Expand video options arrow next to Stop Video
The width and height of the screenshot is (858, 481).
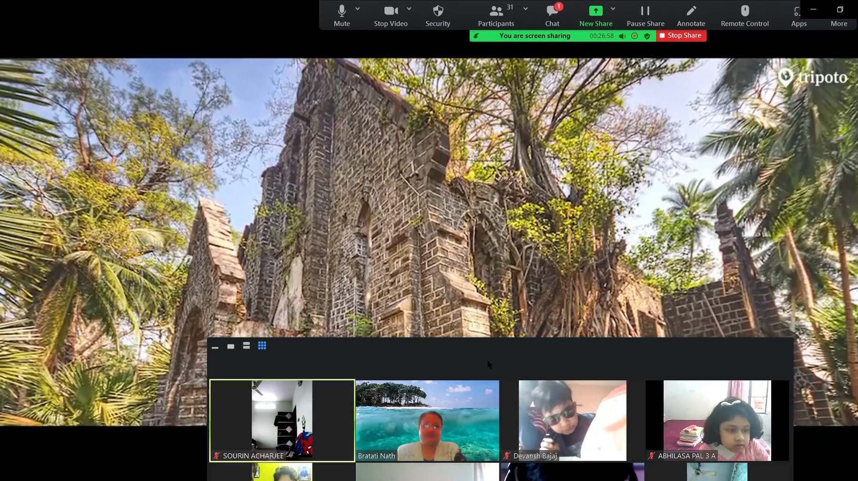point(409,9)
